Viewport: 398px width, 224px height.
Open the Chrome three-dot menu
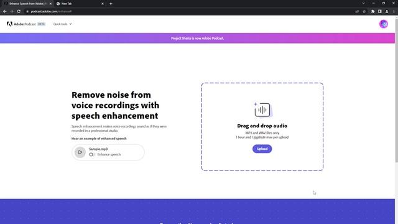394,11
